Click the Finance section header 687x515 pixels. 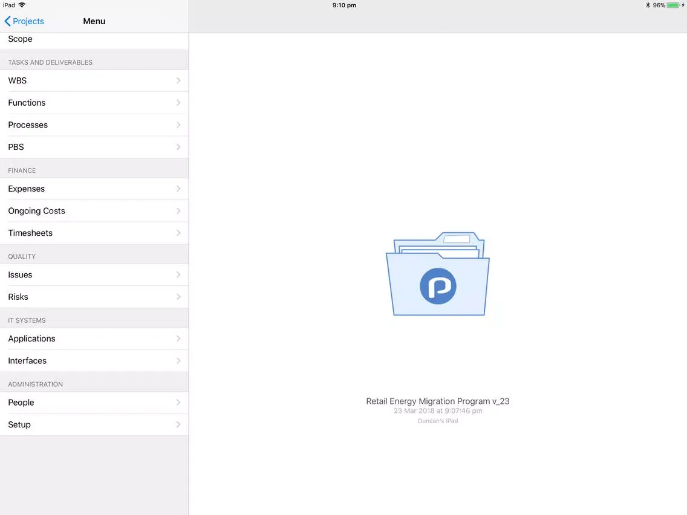click(22, 170)
